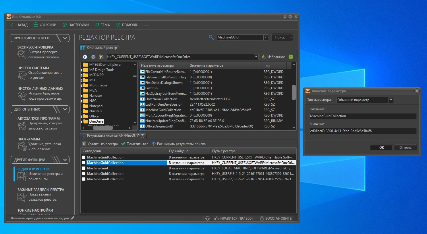The height and width of the screenshot is (234, 427).
Task: Open the Помощь menu
Action: [127, 25]
